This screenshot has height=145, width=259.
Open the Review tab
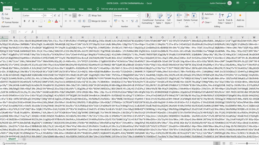pyautogui.click(x=71, y=9)
